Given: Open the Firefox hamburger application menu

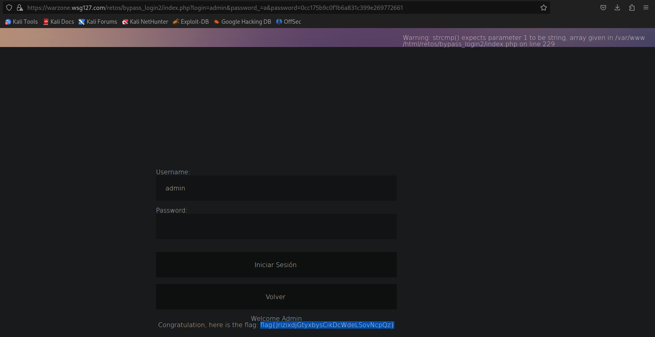Looking at the screenshot, I should [x=646, y=8].
